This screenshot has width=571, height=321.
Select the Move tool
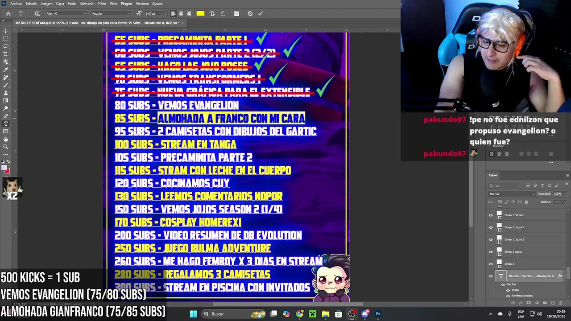(6, 31)
